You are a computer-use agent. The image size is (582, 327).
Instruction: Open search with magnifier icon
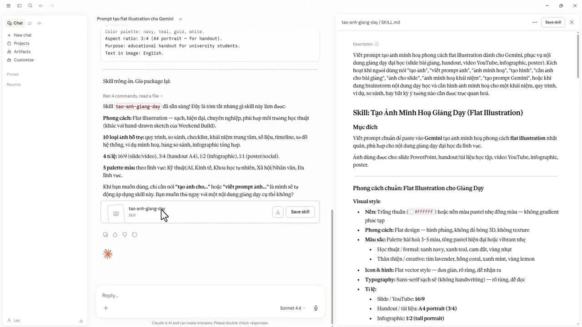tap(30, 6)
